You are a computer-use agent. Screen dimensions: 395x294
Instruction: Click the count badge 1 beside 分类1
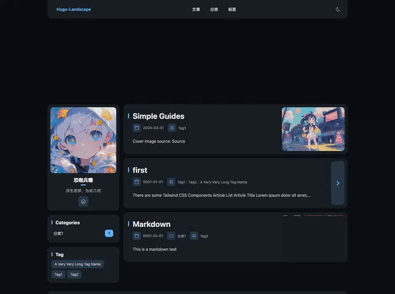[x=109, y=233]
